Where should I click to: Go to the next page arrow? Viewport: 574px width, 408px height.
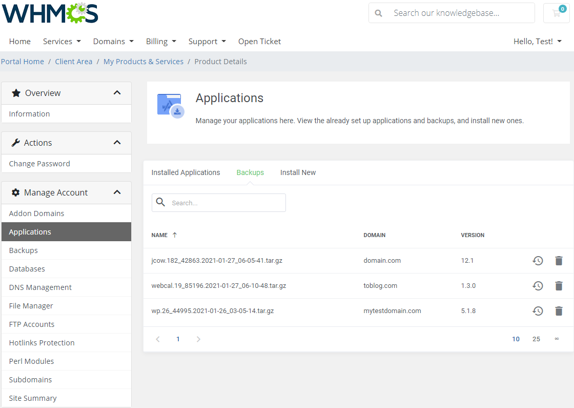click(198, 339)
